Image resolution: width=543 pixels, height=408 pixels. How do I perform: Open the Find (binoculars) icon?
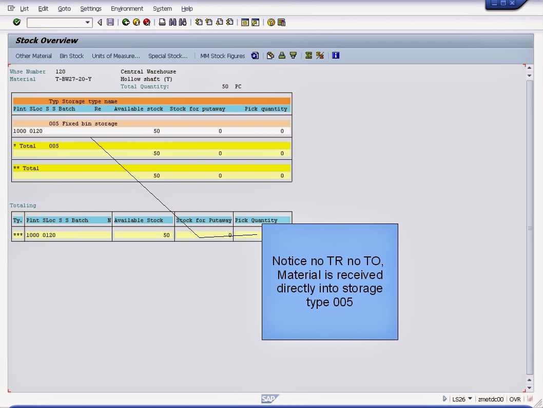pos(173,22)
